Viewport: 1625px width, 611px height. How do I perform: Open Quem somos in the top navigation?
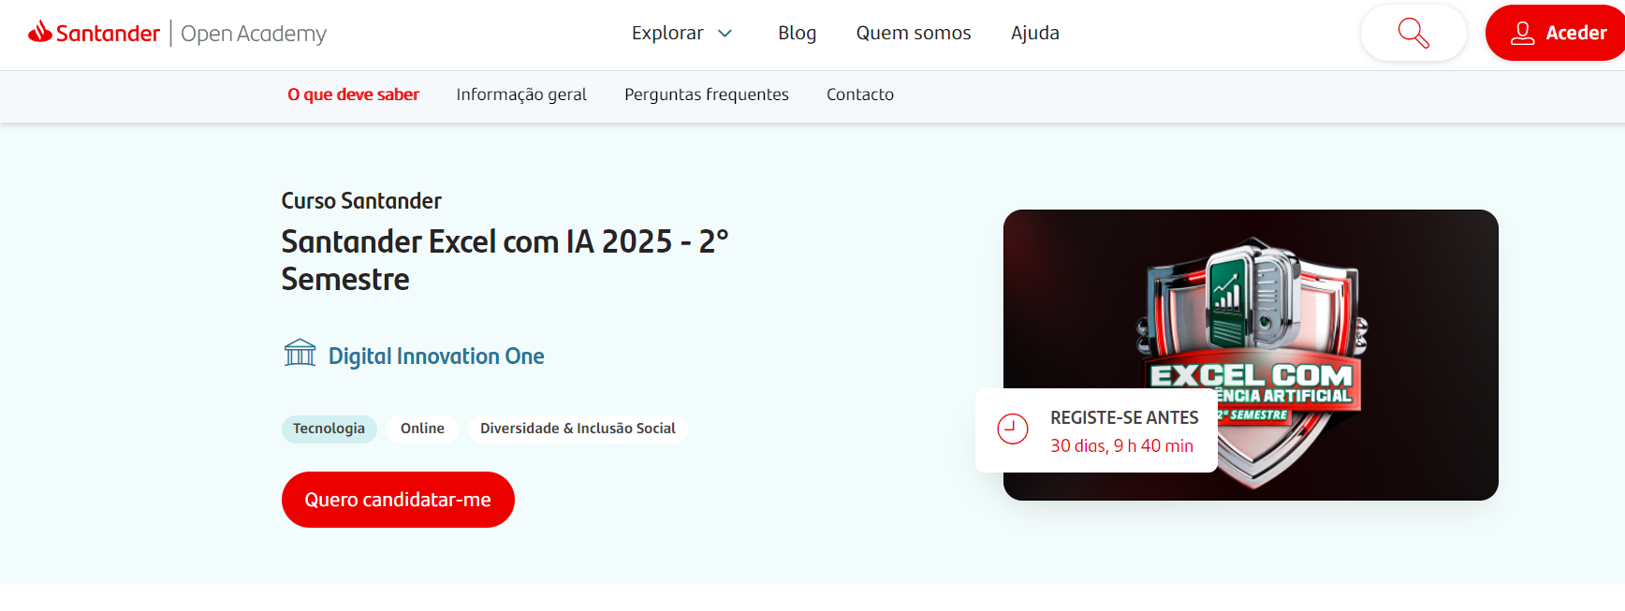coord(913,34)
